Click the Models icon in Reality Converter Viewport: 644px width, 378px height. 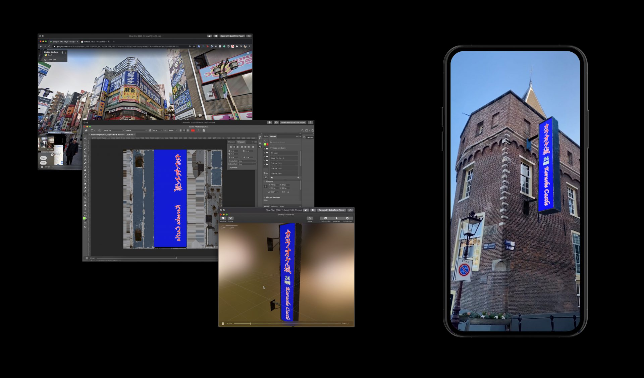(x=223, y=218)
